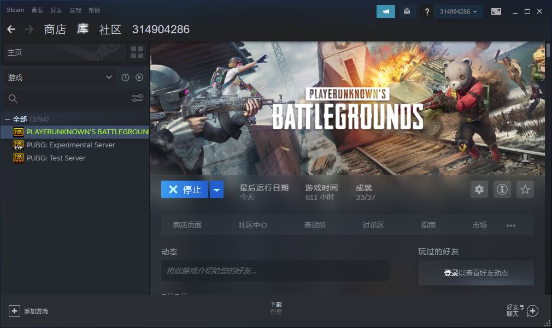The image size is (552, 328).
Task: Open the inbox envelope icon
Action: [x=407, y=11]
